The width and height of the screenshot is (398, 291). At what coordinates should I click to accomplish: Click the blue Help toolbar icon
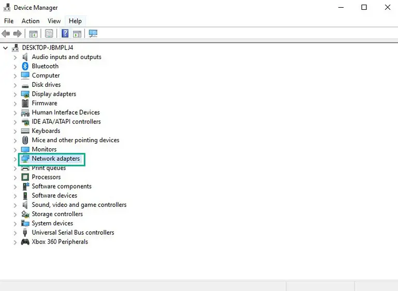(65, 34)
